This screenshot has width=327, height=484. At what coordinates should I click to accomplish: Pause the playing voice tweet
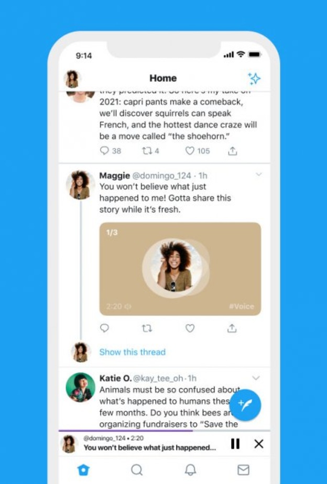click(235, 444)
